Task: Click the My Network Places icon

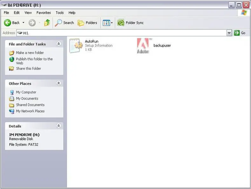Action: click(x=12, y=111)
